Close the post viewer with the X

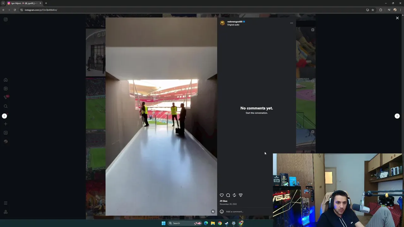(x=397, y=18)
